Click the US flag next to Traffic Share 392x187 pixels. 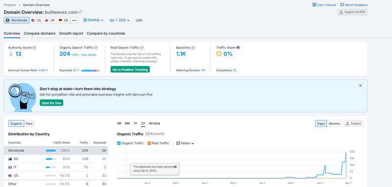(238, 47)
